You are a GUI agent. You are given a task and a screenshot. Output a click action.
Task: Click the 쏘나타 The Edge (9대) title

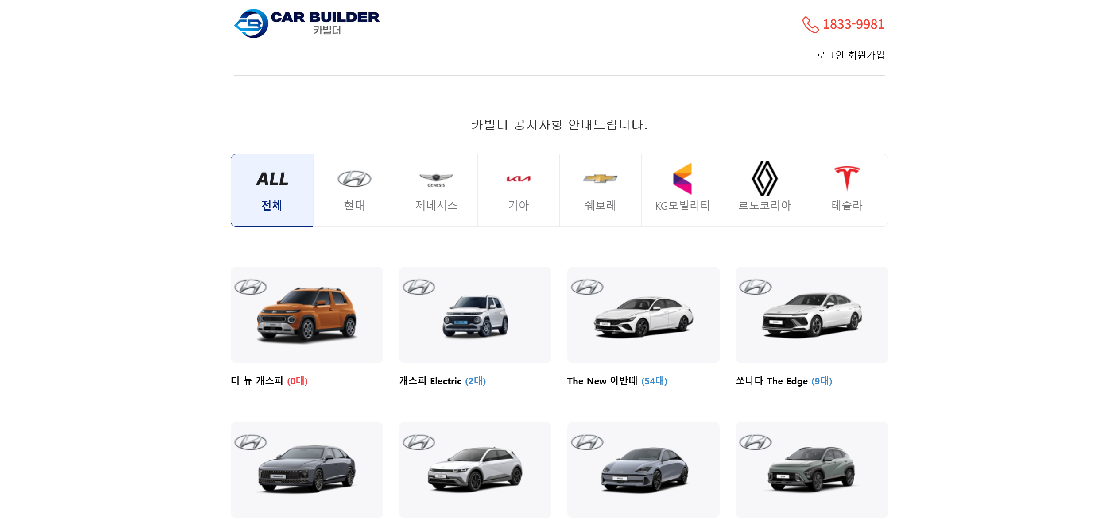click(784, 381)
